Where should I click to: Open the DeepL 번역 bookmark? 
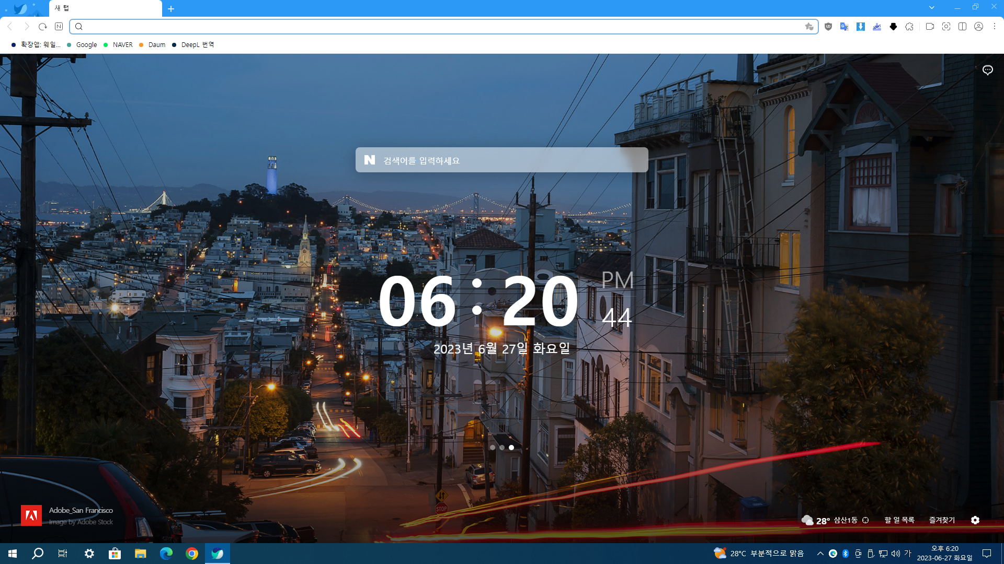click(197, 45)
